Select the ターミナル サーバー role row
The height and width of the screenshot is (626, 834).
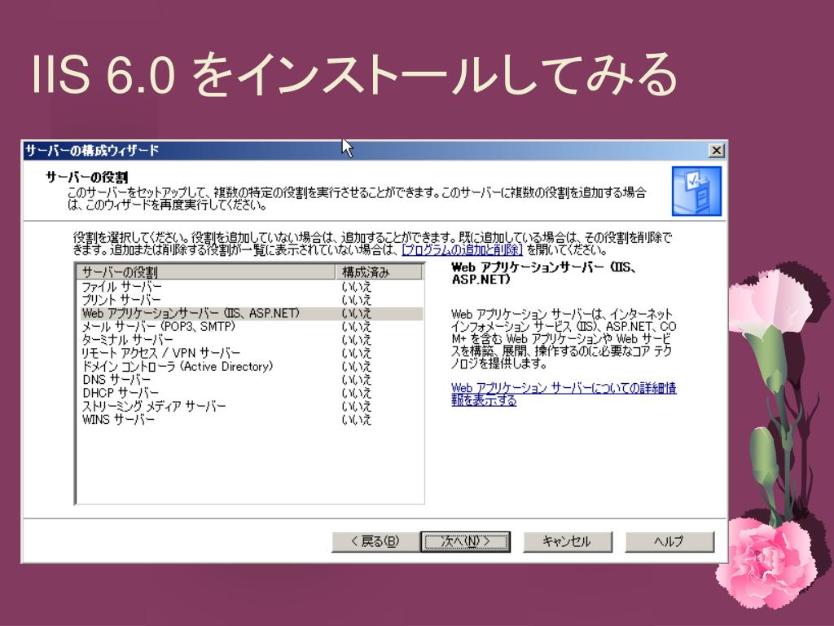pyautogui.click(x=251, y=340)
